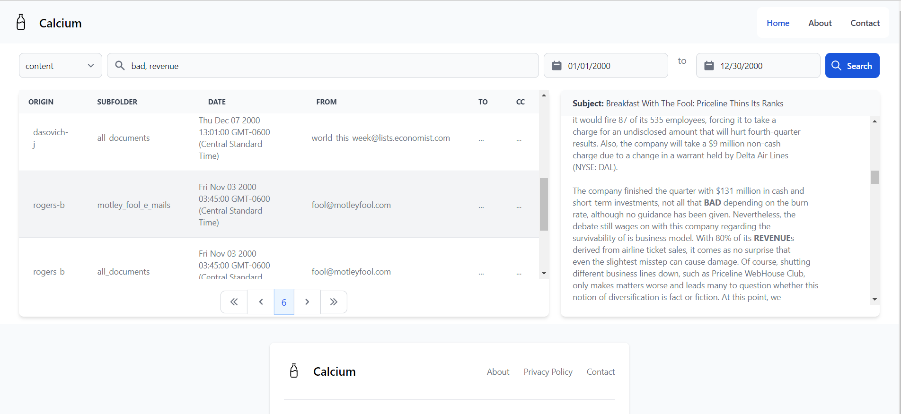Jump to last results page
901x414 pixels.
(334, 302)
